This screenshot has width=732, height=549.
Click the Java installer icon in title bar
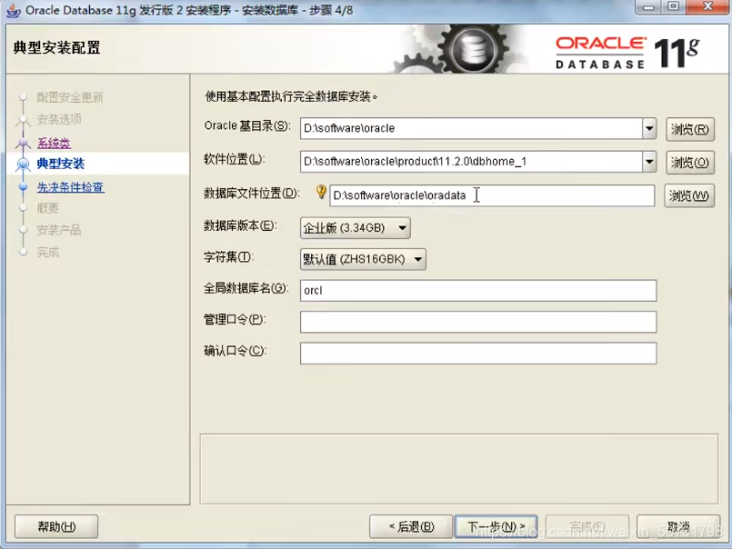[x=14, y=10]
